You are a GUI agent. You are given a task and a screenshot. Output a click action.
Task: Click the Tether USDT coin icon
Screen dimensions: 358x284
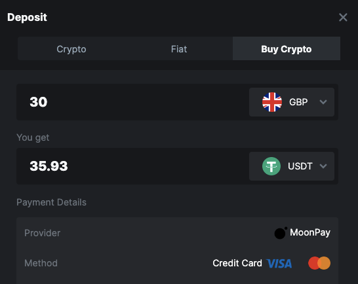click(x=271, y=166)
